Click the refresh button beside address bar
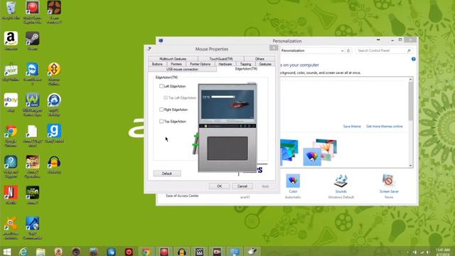455x256 pixels. (348, 50)
